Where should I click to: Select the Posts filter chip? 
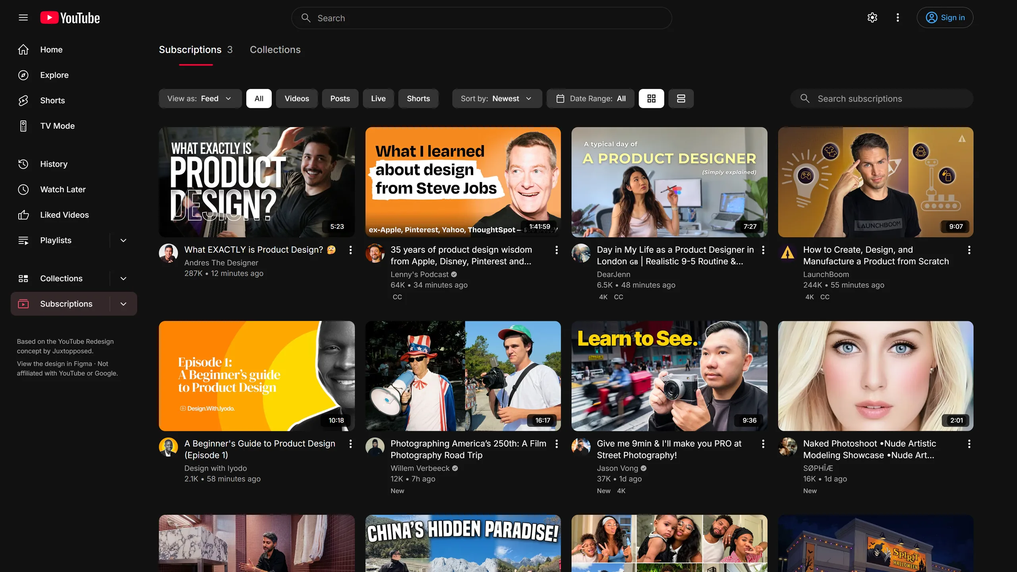coord(340,99)
